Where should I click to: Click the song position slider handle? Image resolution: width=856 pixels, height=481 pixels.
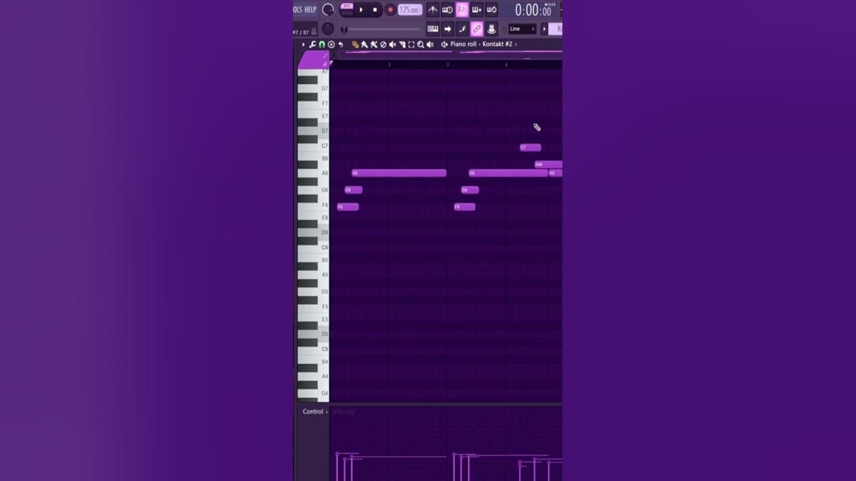pos(344,29)
